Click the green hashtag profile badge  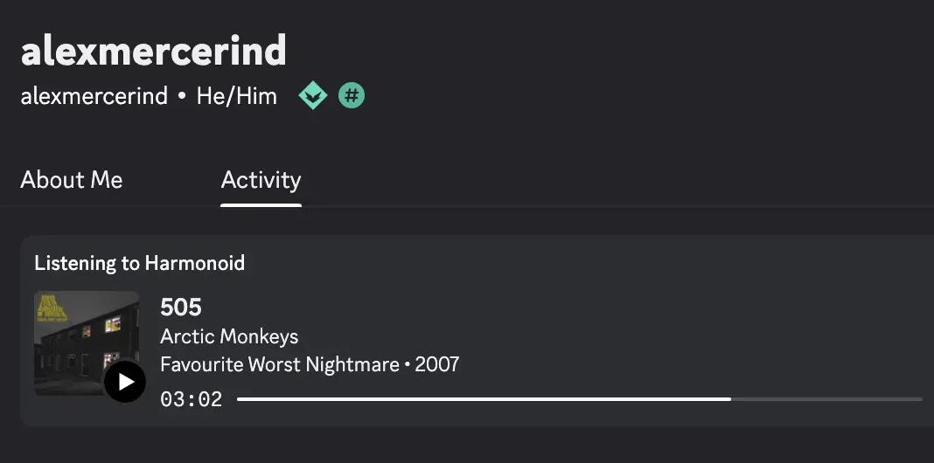pos(352,95)
